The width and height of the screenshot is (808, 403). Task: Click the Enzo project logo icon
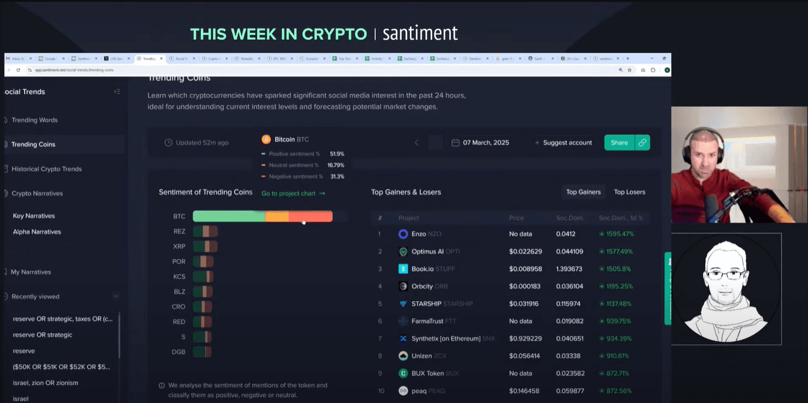click(x=403, y=234)
